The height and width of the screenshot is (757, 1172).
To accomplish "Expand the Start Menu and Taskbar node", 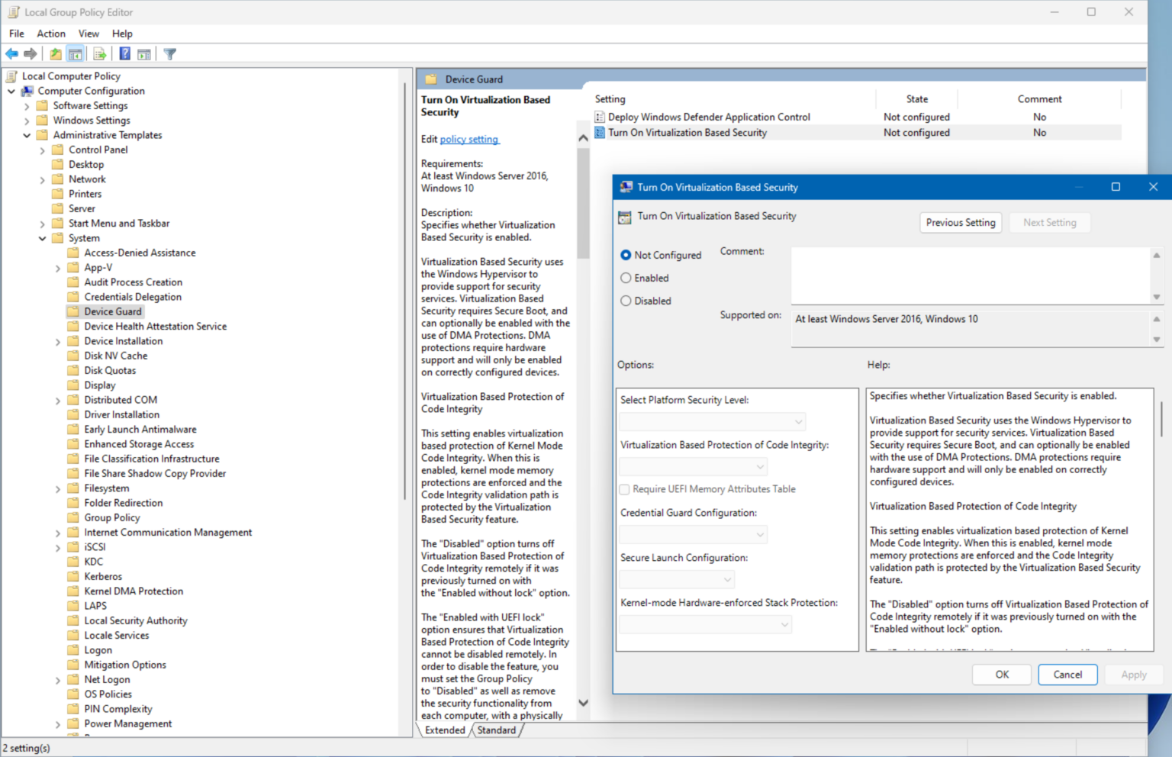I will coord(43,224).
